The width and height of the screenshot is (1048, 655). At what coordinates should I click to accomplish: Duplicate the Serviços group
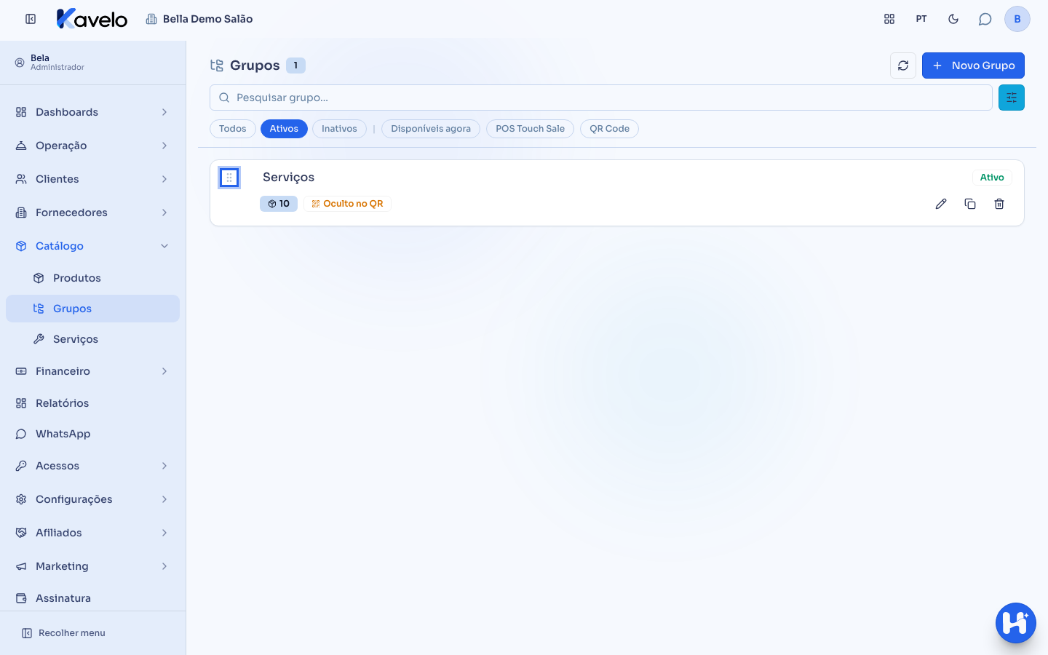[x=970, y=204]
